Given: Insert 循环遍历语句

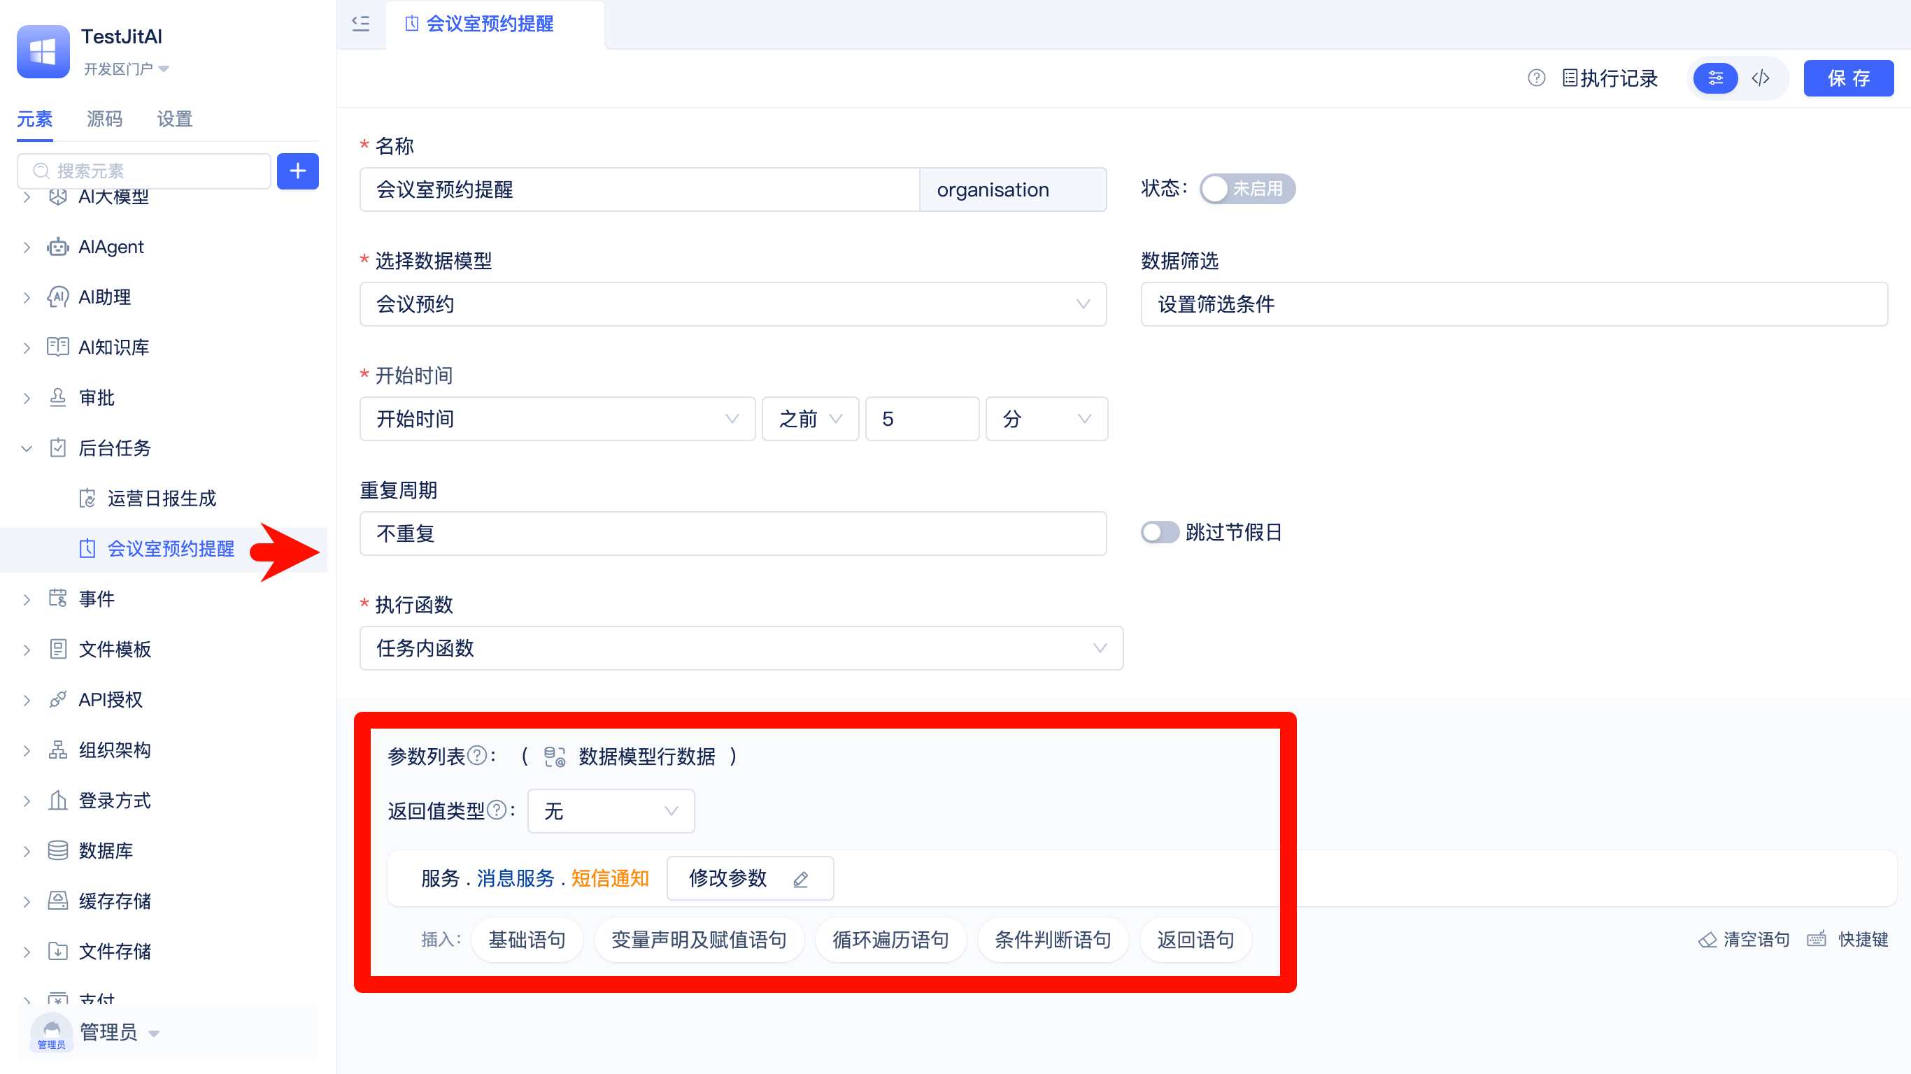Looking at the screenshot, I should pyautogui.click(x=890, y=940).
